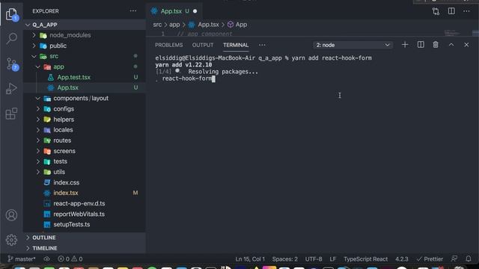
Task: Click the eye icon in status bar
Action: click(x=46, y=259)
